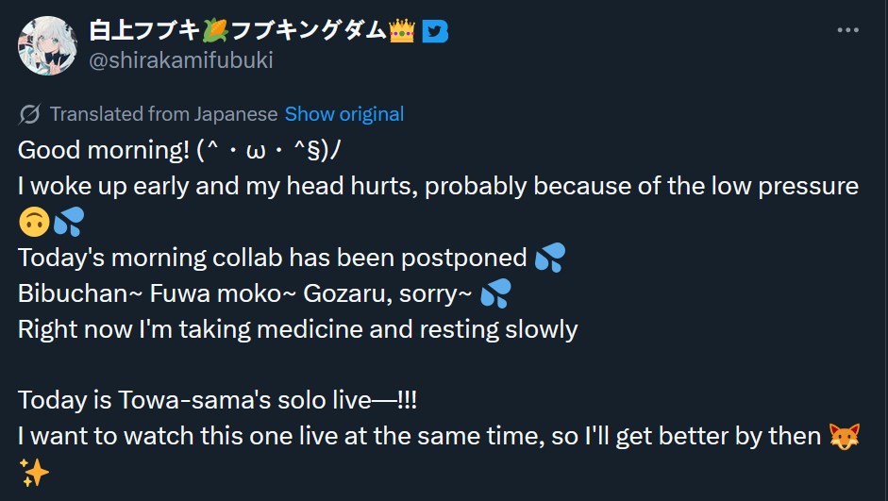888x501 pixels.
Task: Click the Show original link
Action: pyautogui.click(x=344, y=114)
